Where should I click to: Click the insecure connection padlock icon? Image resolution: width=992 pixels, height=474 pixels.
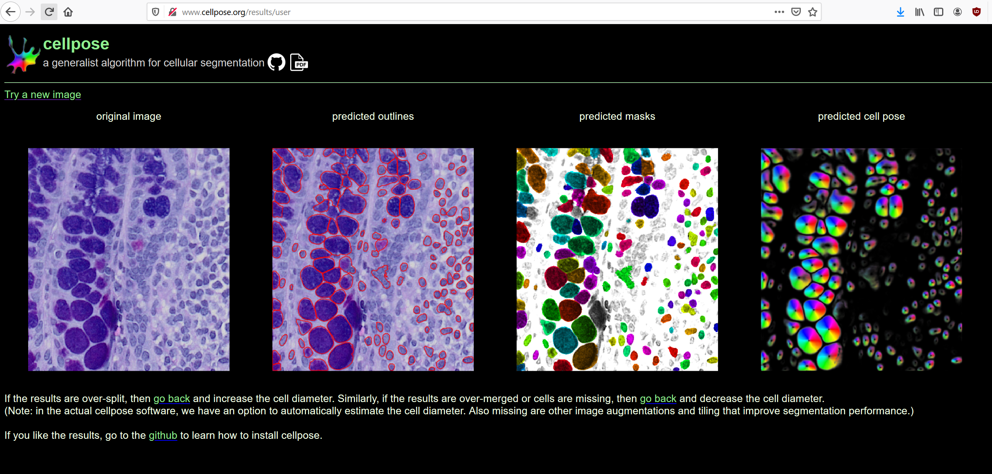point(172,12)
